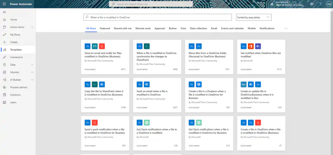333x155 pixels.
Task: Click the environment icon in header
Action: tap(272, 4)
